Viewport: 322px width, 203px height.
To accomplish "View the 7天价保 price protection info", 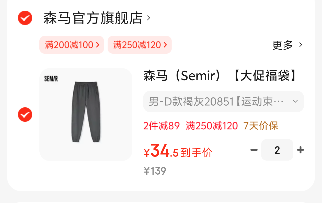I will [x=261, y=126].
